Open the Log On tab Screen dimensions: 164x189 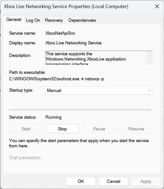click(x=33, y=20)
